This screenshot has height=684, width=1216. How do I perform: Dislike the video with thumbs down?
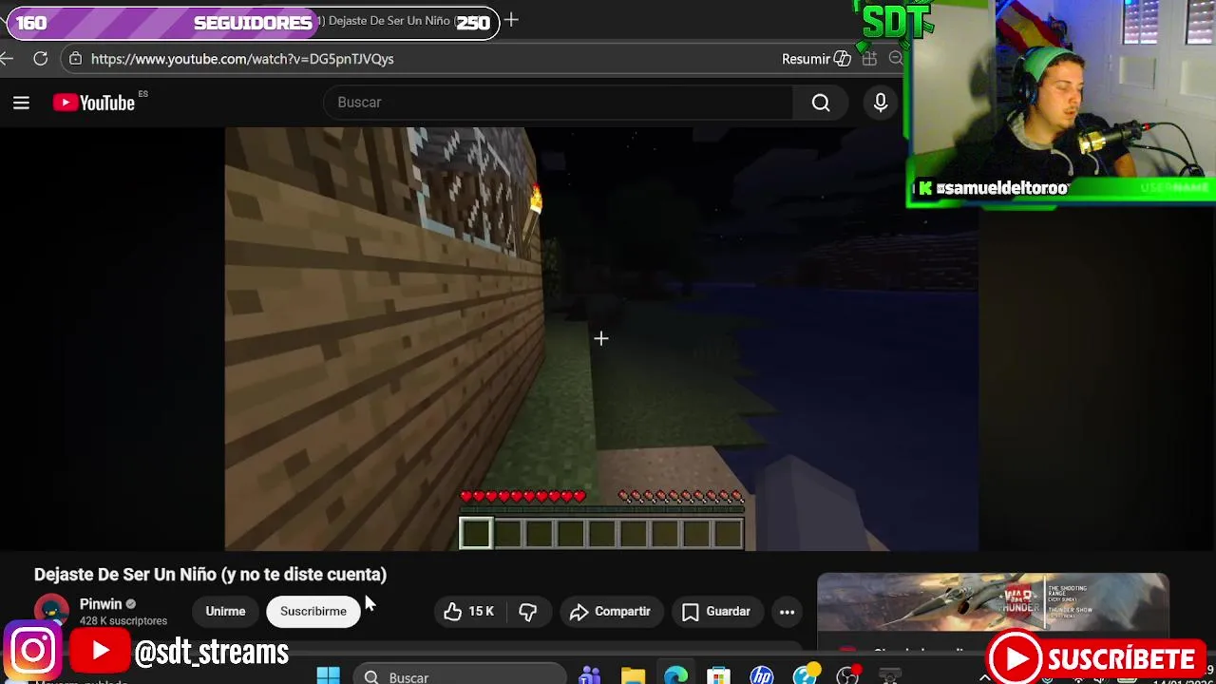pyautogui.click(x=528, y=612)
